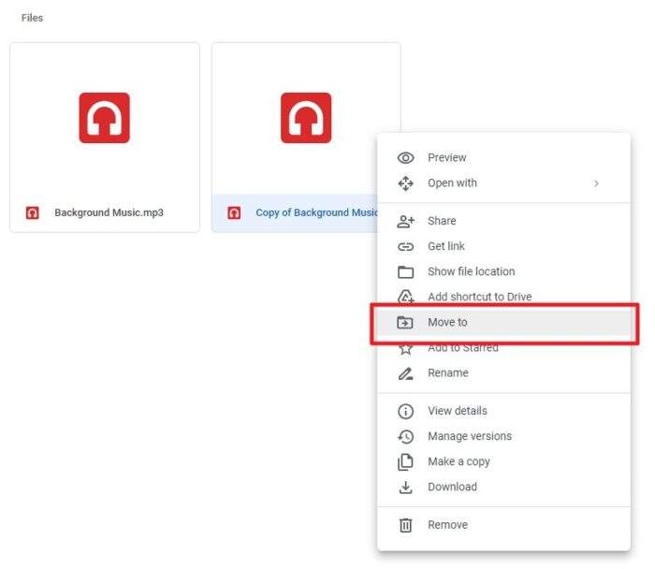Click the pencil Rename icon
The height and width of the screenshot is (569, 655).
405,373
